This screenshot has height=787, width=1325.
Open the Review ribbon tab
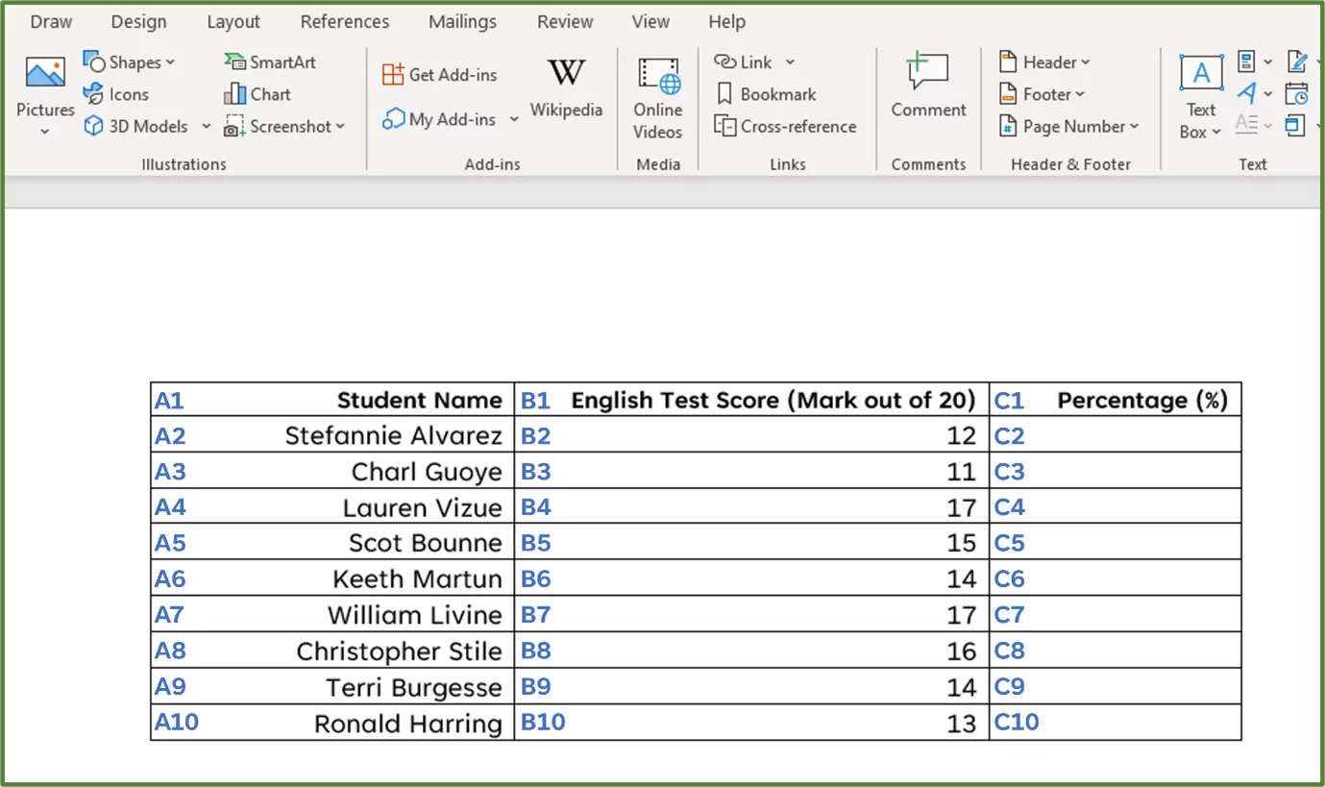coord(564,21)
